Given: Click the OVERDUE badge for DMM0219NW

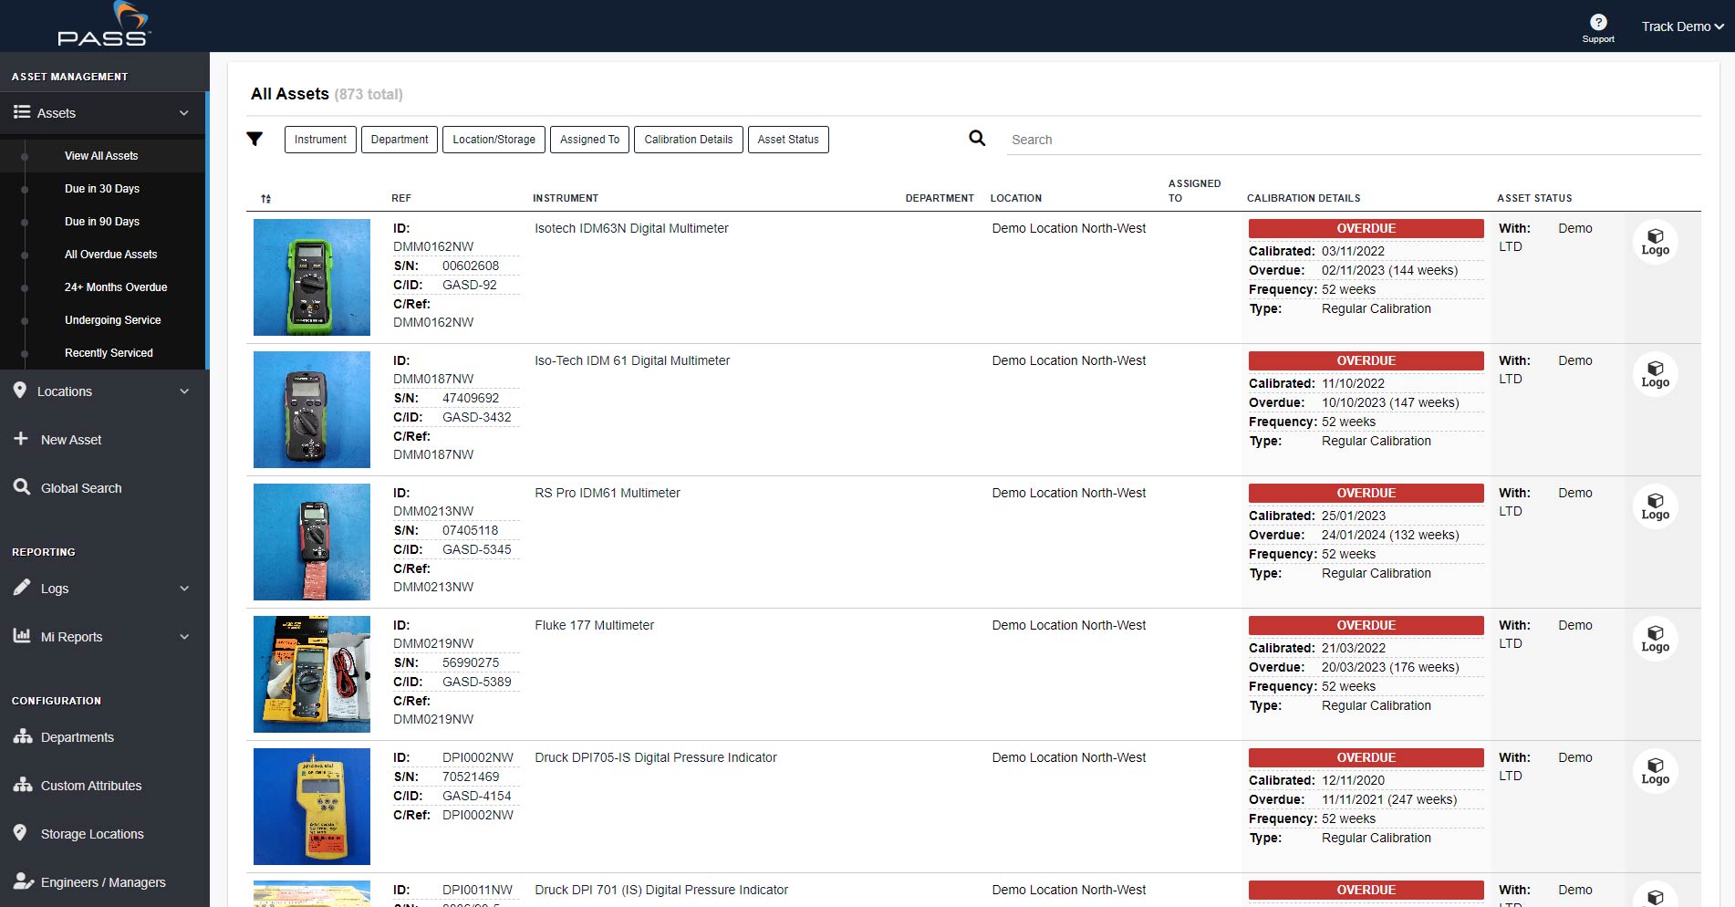Looking at the screenshot, I should click(1366, 625).
